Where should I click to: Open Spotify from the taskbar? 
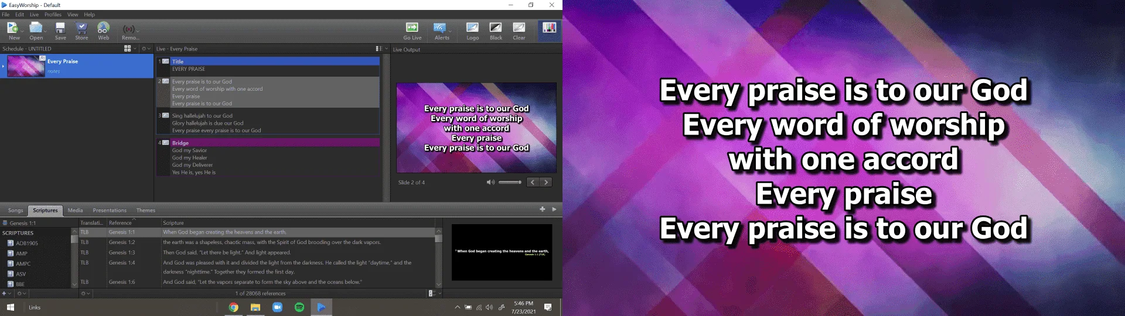pyautogui.click(x=299, y=307)
